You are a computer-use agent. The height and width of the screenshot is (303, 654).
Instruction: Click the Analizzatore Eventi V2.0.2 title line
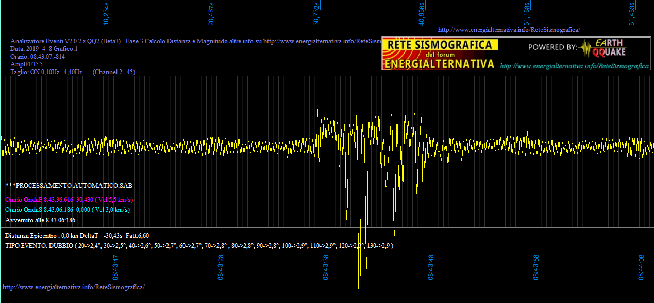coord(196,41)
